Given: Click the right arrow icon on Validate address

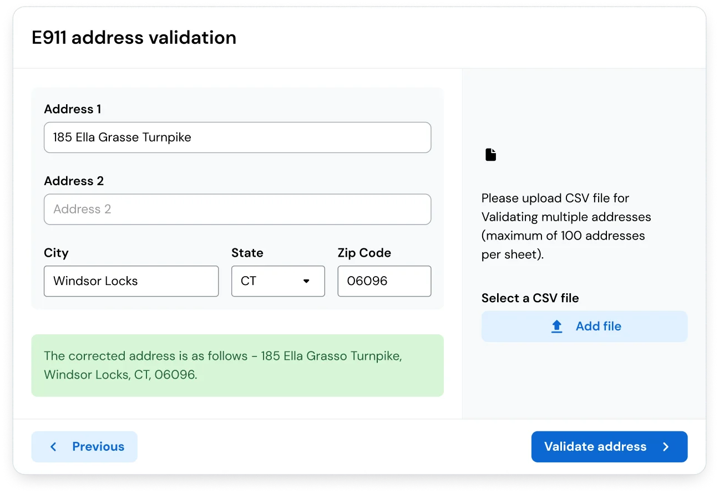Looking at the screenshot, I should click(666, 446).
